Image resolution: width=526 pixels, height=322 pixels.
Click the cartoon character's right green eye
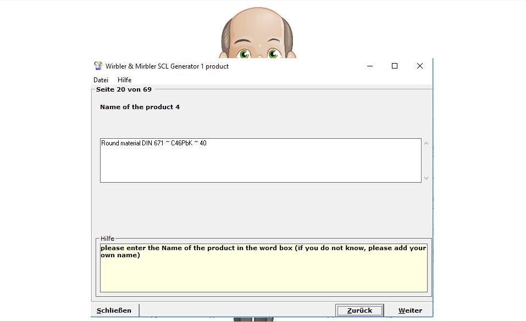[x=273, y=54]
